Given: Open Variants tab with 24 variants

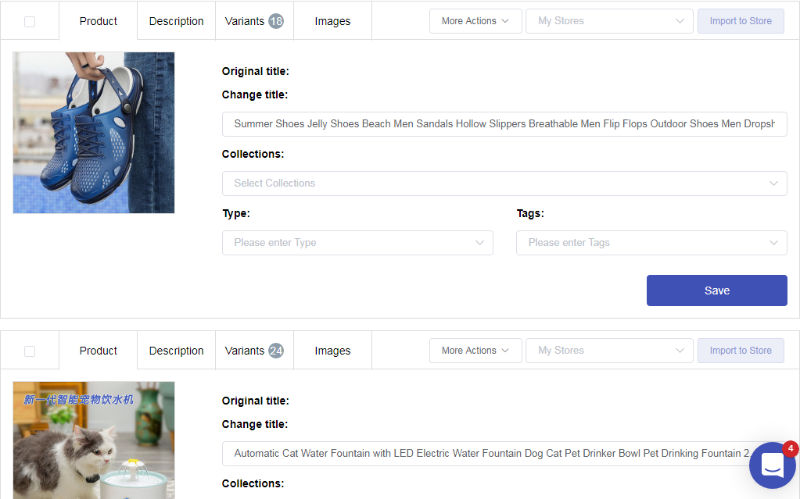Looking at the screenshot, I should coord(253,351).
